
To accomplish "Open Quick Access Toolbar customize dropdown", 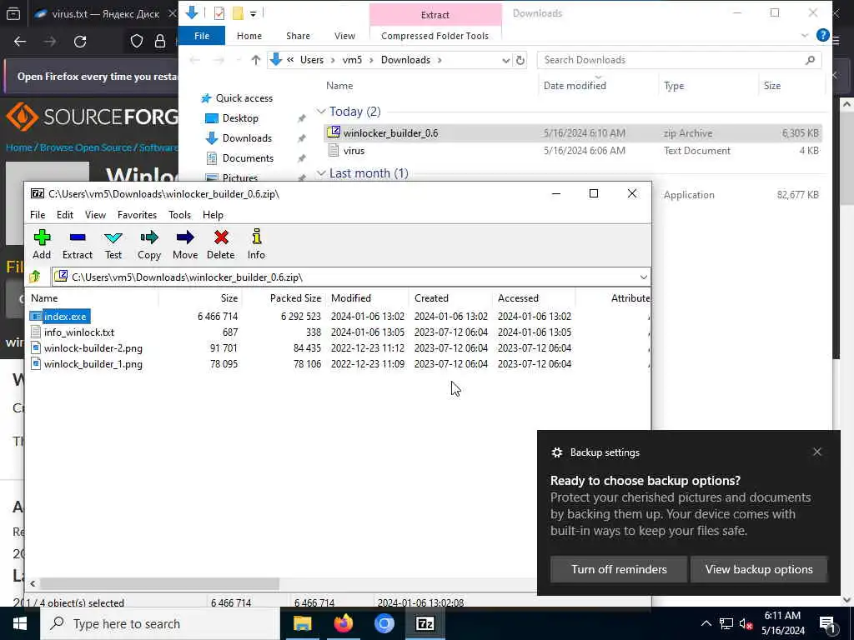I will (254, 13).
